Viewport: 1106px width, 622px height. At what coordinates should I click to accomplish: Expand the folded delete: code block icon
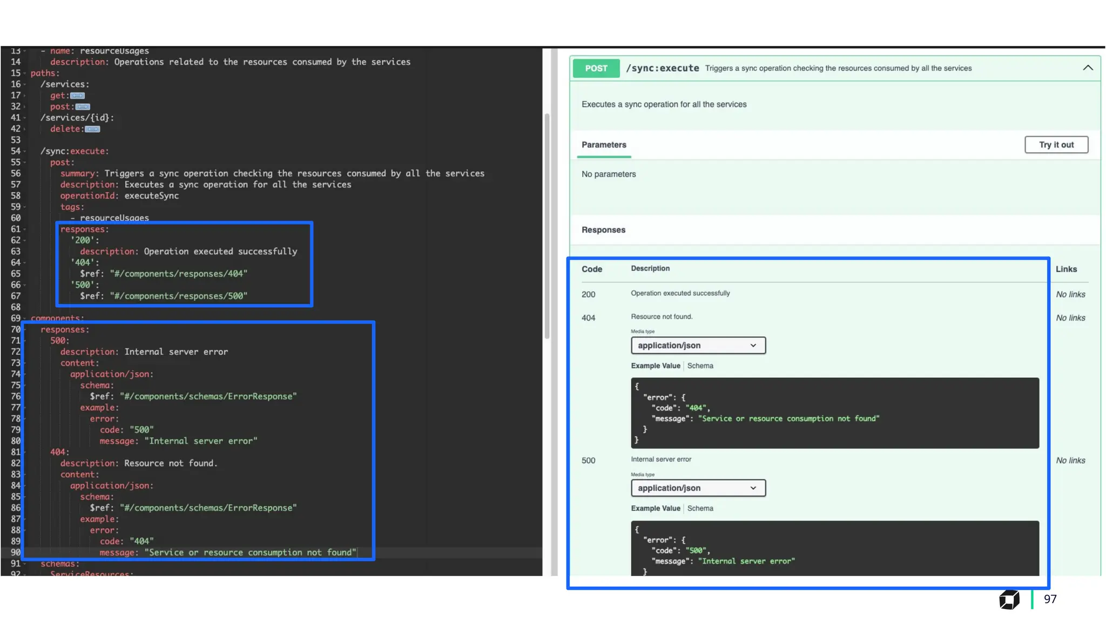[92, 129]
